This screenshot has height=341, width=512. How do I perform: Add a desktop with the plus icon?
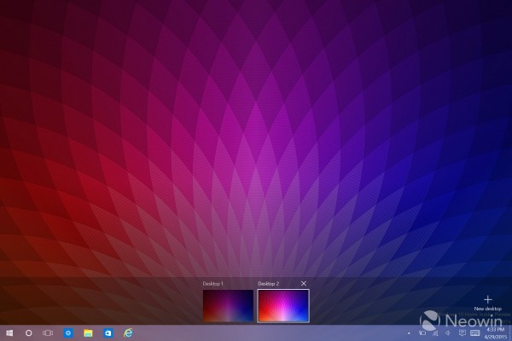coord(488,299)
